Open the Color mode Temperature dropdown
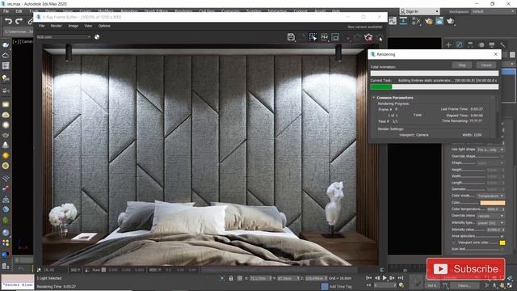This screenshot has height=291, width=517. pyautogui.click(x=490, y=196)
